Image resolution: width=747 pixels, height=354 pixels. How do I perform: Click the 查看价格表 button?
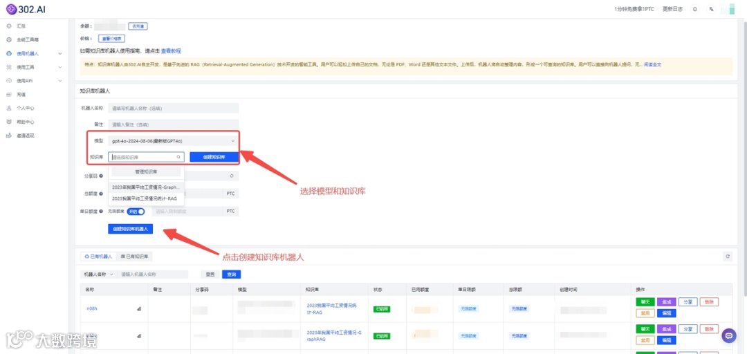[111, 39]
